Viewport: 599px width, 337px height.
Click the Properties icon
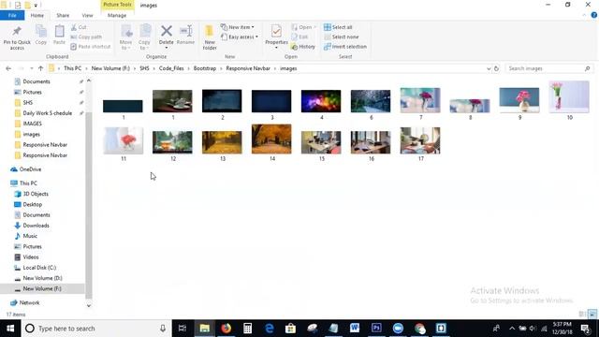point(276,31)
